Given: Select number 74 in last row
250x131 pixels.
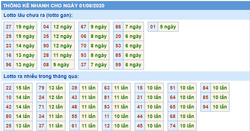Looking at the screenshot, I should point(173,126).
